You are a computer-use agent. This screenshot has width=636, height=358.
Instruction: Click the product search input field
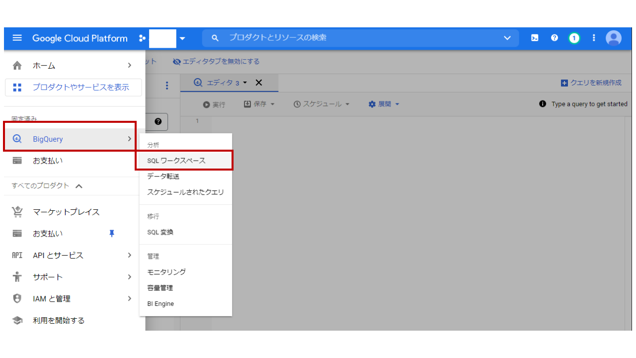[348, 38]
